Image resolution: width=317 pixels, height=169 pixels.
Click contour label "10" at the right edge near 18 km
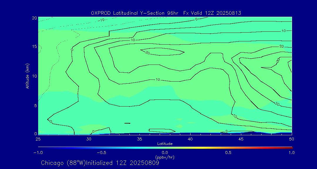click(284, 31)
